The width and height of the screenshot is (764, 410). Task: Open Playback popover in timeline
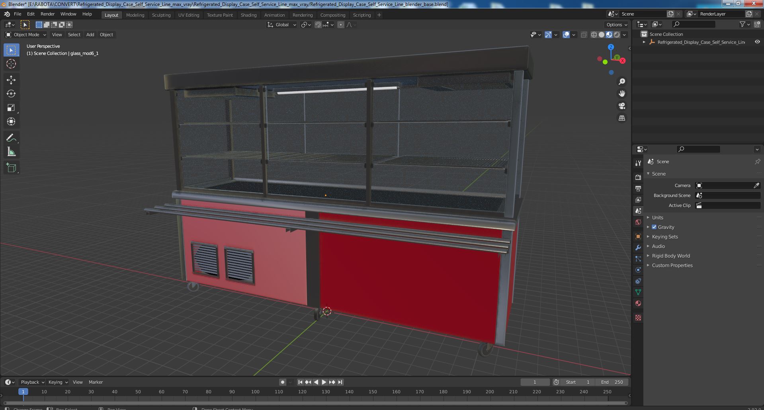coord(32,382)
